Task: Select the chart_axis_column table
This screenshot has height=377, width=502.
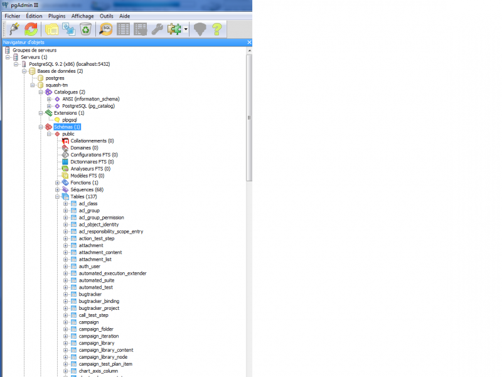Action: click(99, 371)
